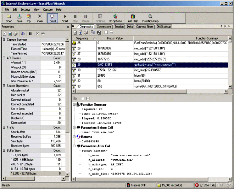Sort by the Return Value column header
Viewport: 234px width, 189px height.
click(115, 38)
